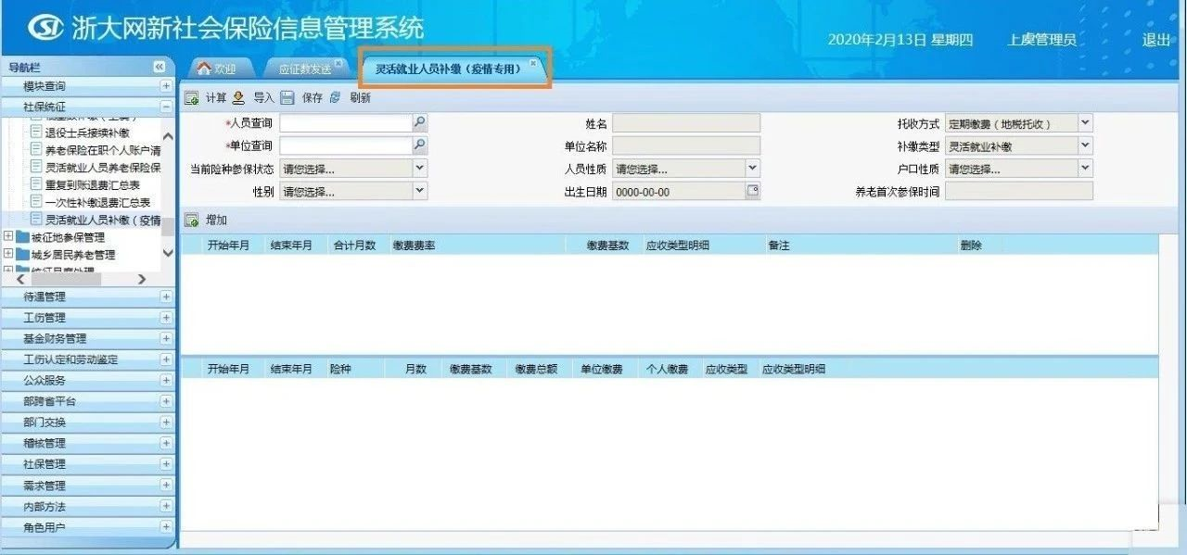
Task: Open the 人员性质 dropdown
Action: tap(753, 169)
